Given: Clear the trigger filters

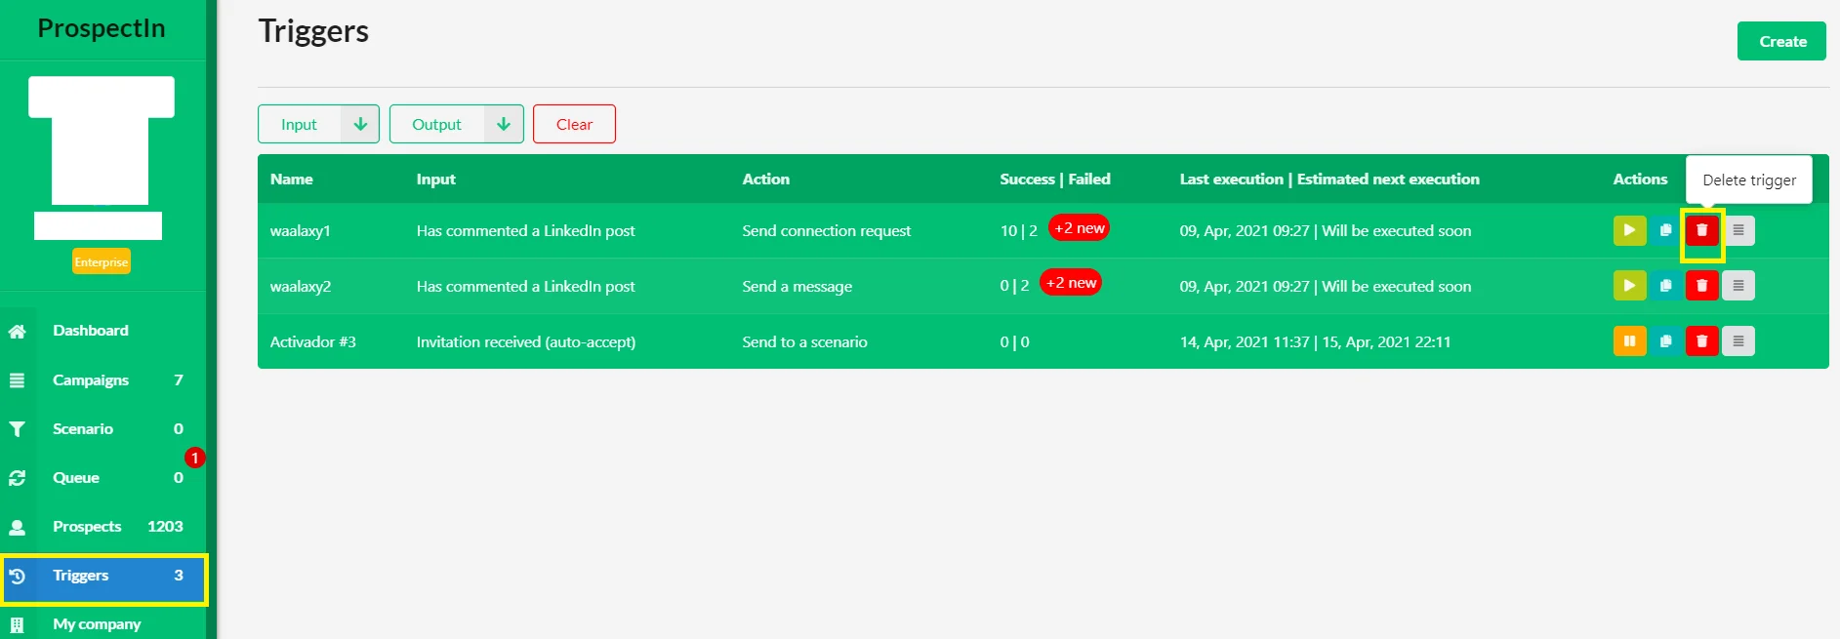Looking at the screenshot, I should click(x=574, y=124).
